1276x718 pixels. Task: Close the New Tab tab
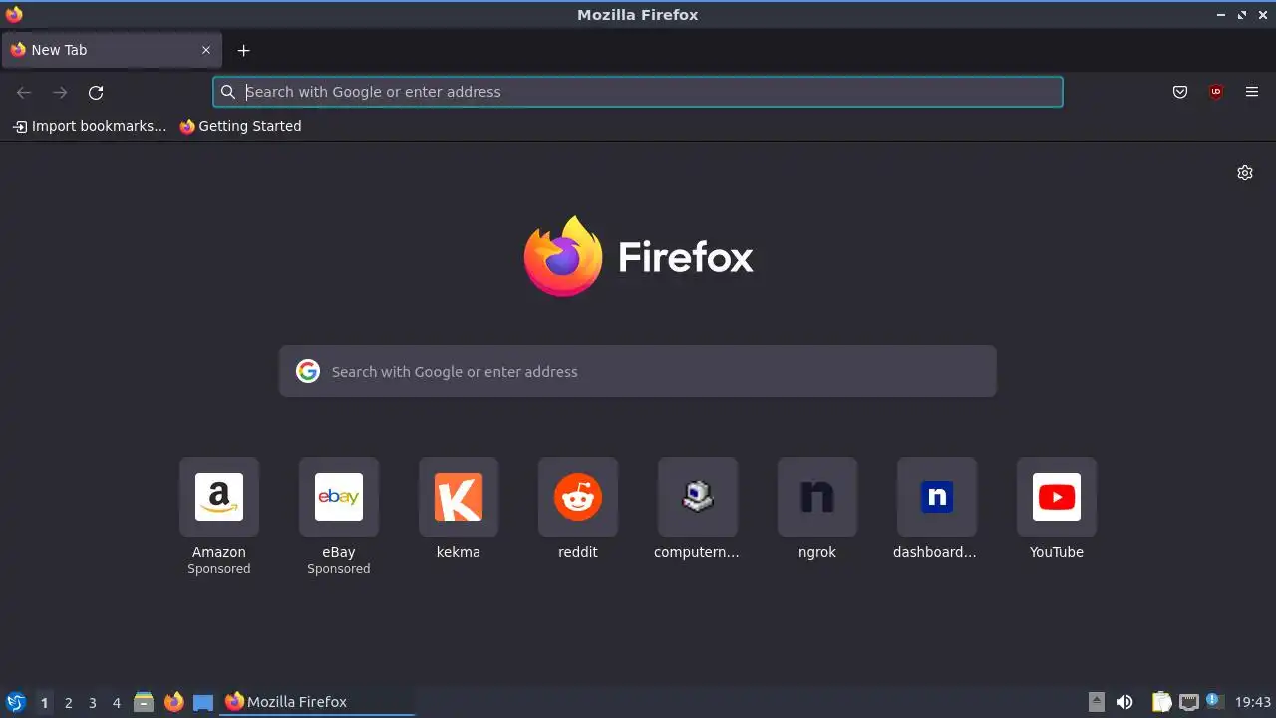click(206, 50)
